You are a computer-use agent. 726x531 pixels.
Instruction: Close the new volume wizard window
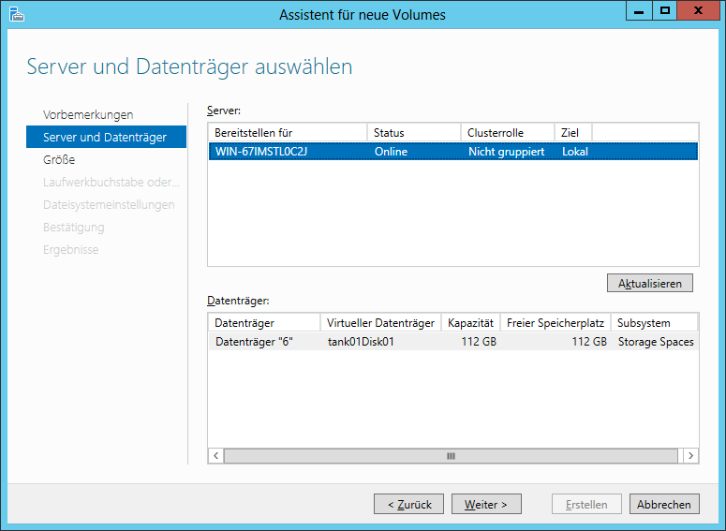click(698, 11)
